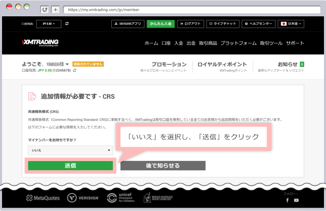Open the 口座 menu item

click(166, 43)
